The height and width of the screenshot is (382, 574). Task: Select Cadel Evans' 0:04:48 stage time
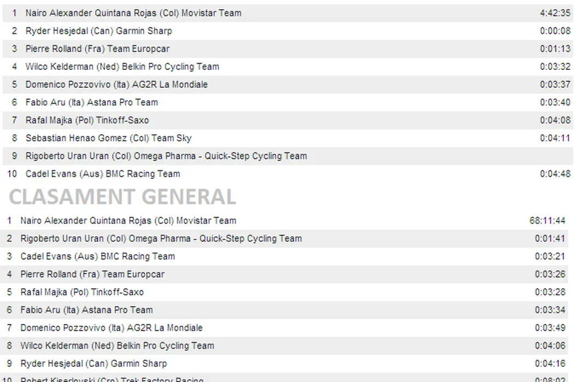555,174
